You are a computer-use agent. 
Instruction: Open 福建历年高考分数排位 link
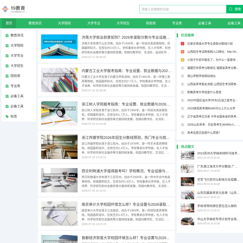(213, 68)
